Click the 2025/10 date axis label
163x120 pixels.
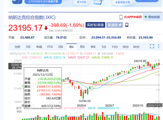coord(138,105)
